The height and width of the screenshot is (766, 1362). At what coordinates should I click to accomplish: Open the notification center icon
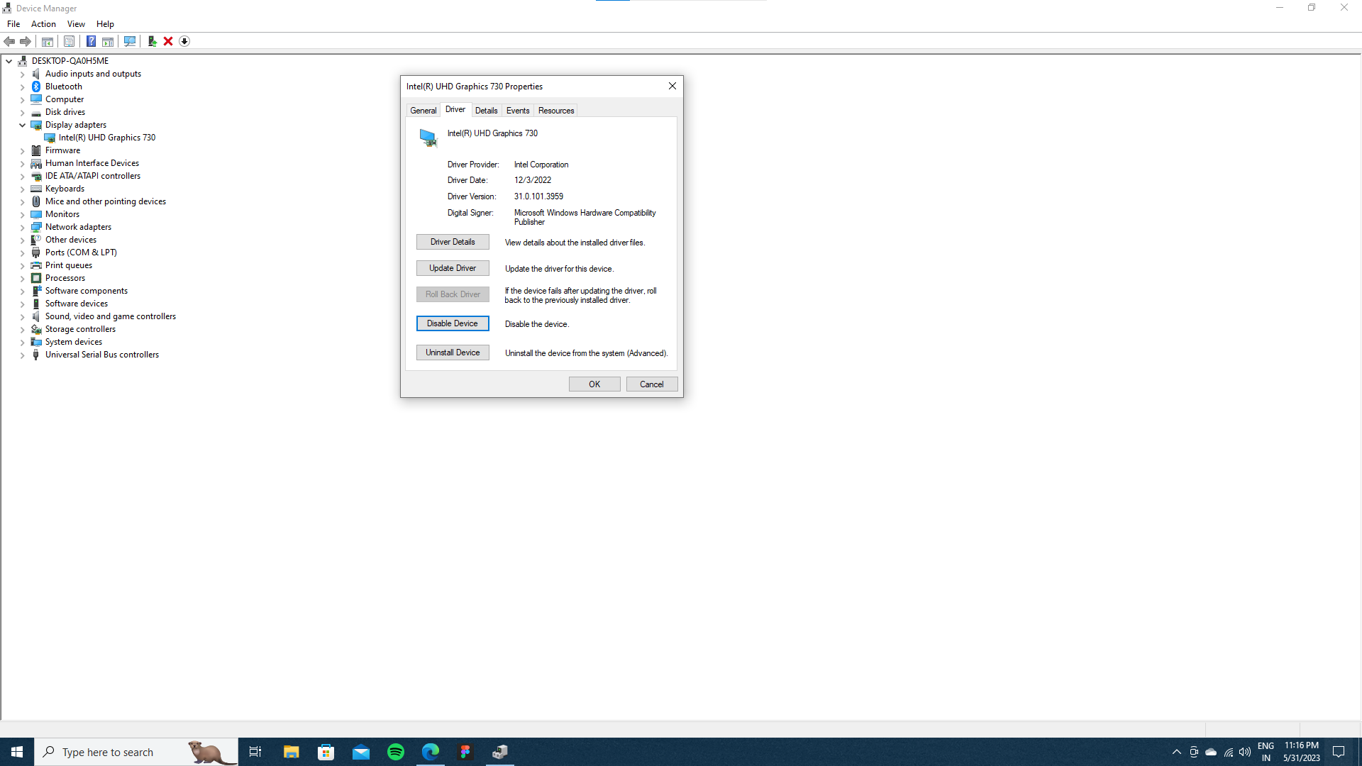[1339, 752]
